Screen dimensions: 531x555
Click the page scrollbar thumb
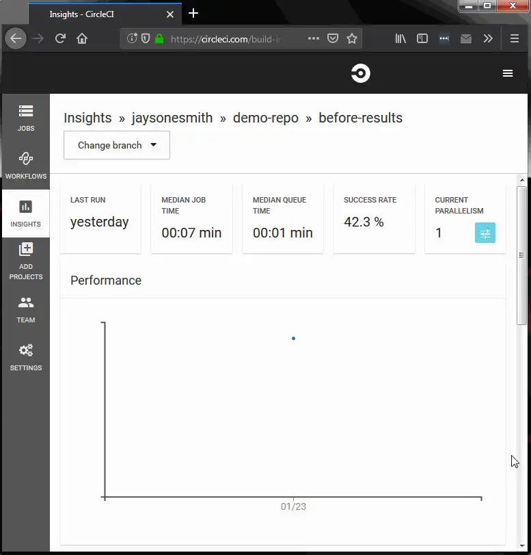(522, 255)
